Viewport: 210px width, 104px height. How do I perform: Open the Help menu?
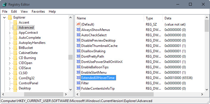click(52, 12)
